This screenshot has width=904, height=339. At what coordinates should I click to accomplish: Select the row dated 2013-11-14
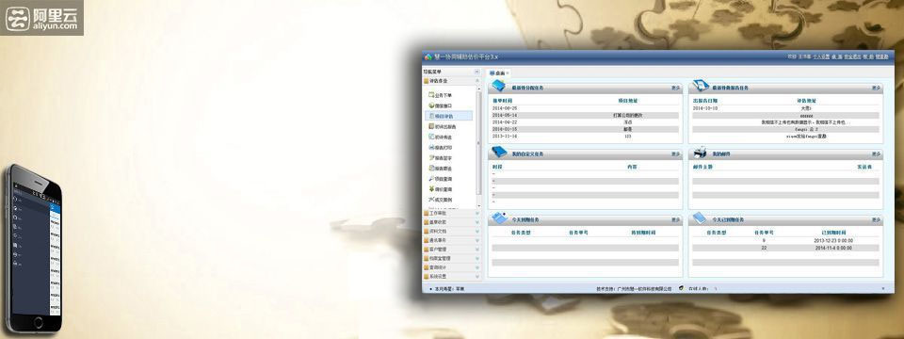[585, 137]
